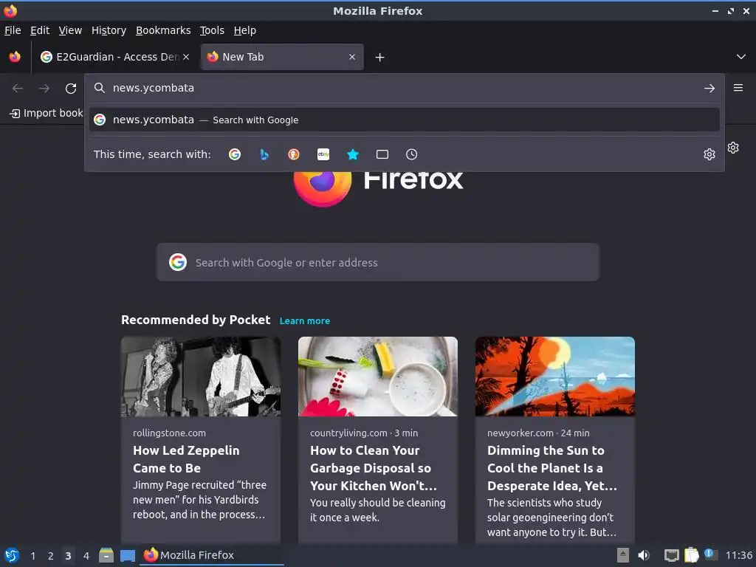Click the 11:36 taskbar clock
The image size is (756, 567).
tap(738, 555)
